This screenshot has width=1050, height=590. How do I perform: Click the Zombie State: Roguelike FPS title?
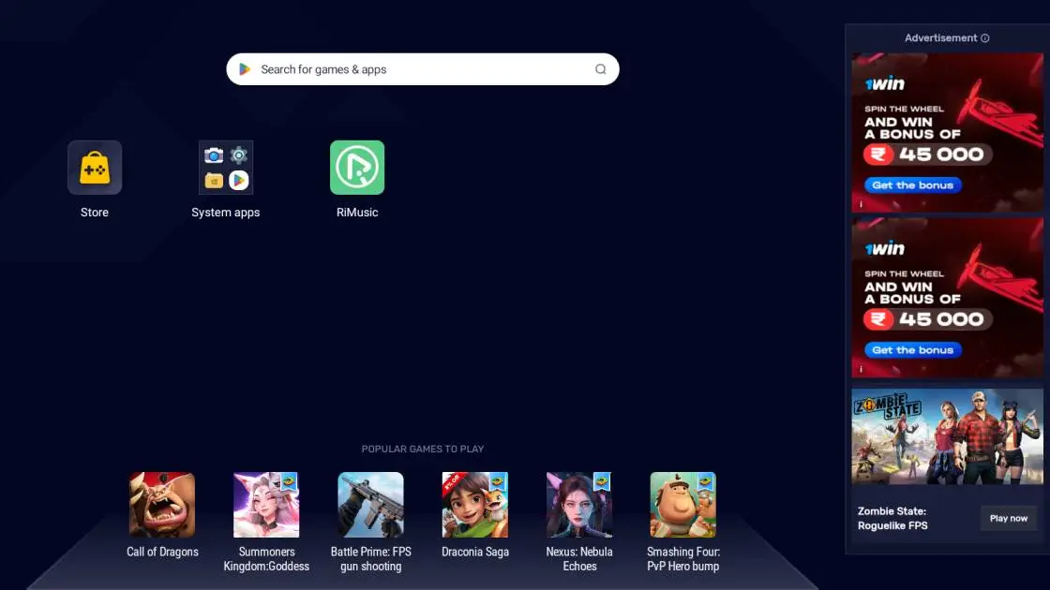[x=892, y=519]
